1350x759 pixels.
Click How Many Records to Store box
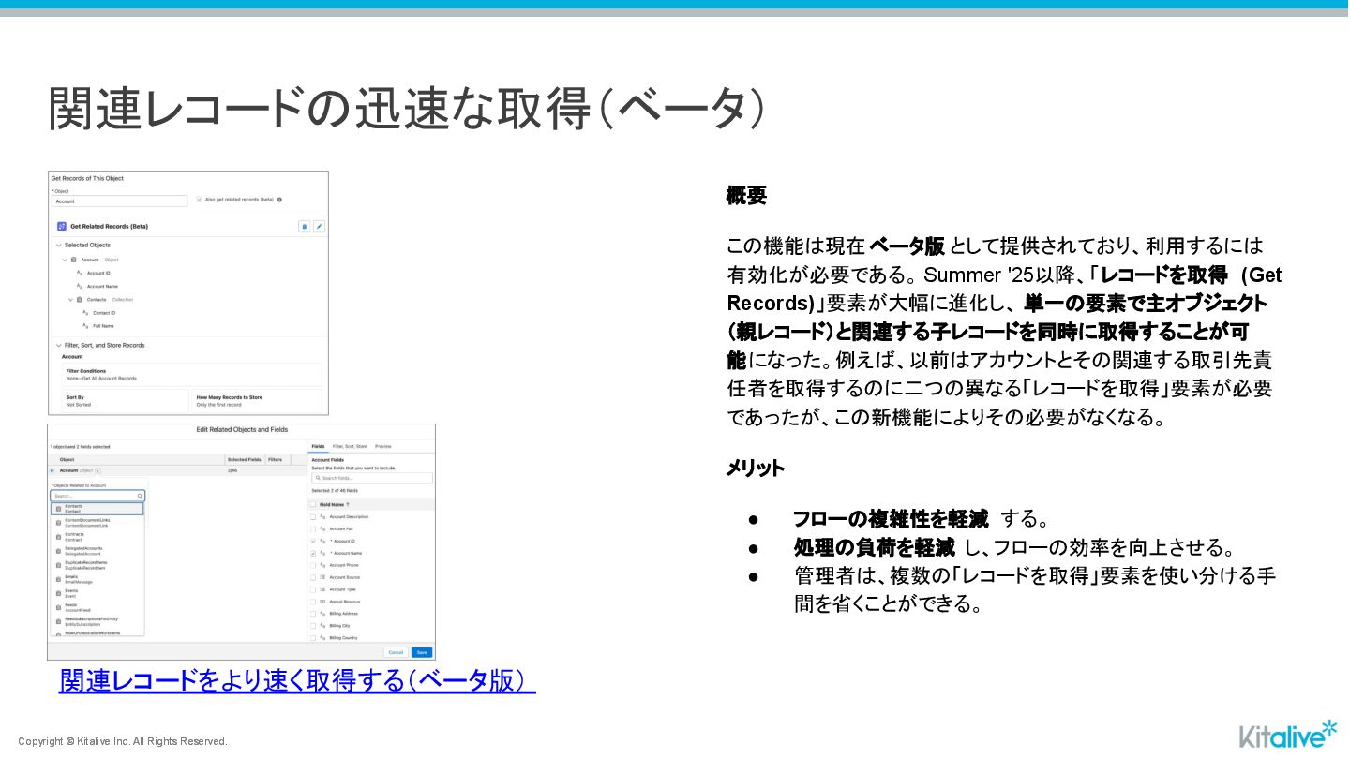click(x=256, y=401)
